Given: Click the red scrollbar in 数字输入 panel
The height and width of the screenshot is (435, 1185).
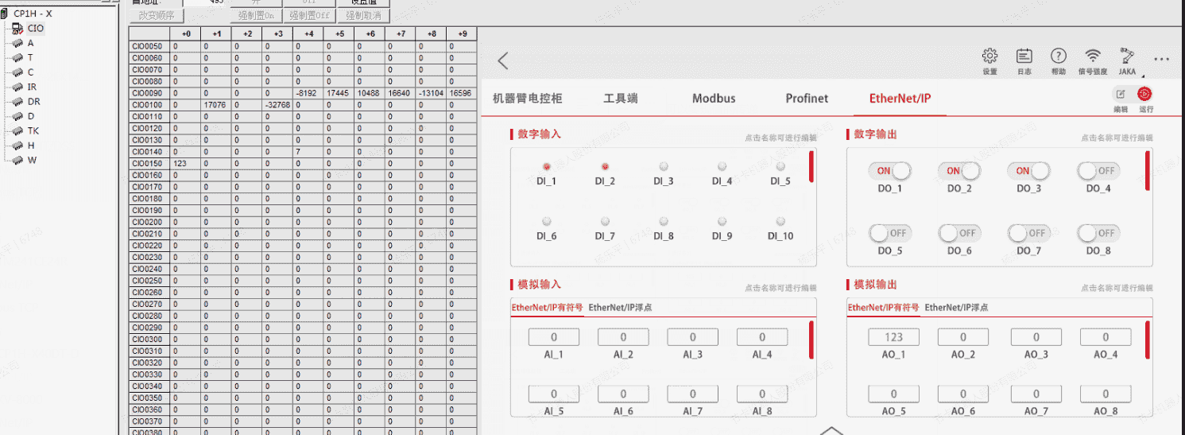Looking at the screenshot, I should (x=810, y=167).
